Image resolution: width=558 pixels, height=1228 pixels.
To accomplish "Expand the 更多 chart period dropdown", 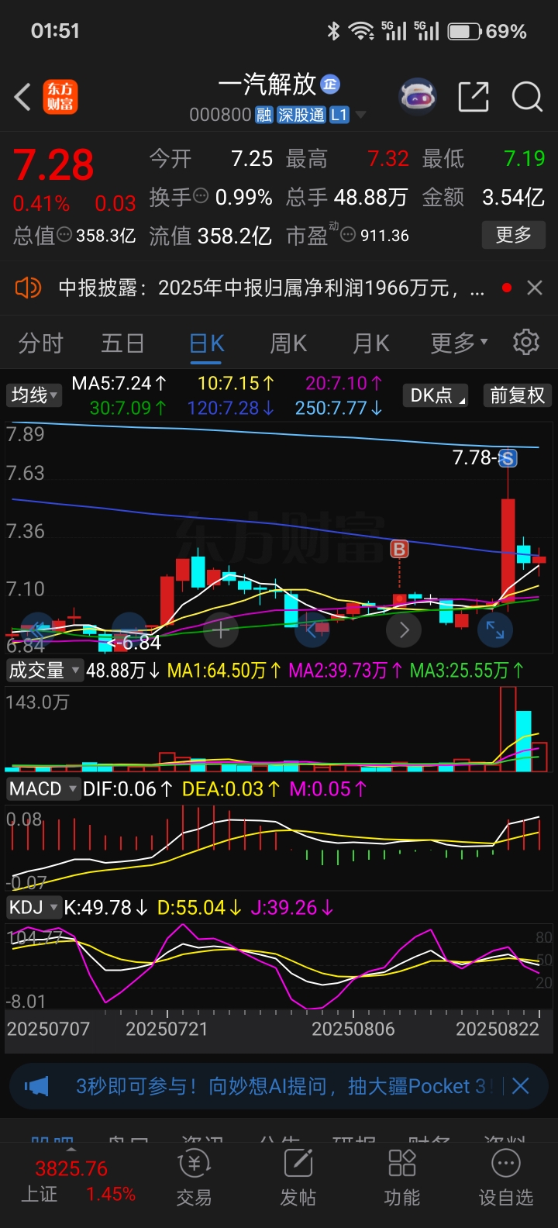I will tap(459, 343).
